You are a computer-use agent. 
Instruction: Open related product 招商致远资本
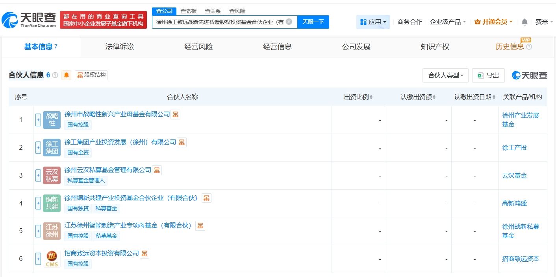coord(521,259)
